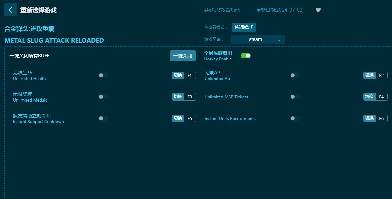This screenshot has width=392, height=199.
Task: Click the 切换 F4 hotkey button
Action: coord(376,97)
